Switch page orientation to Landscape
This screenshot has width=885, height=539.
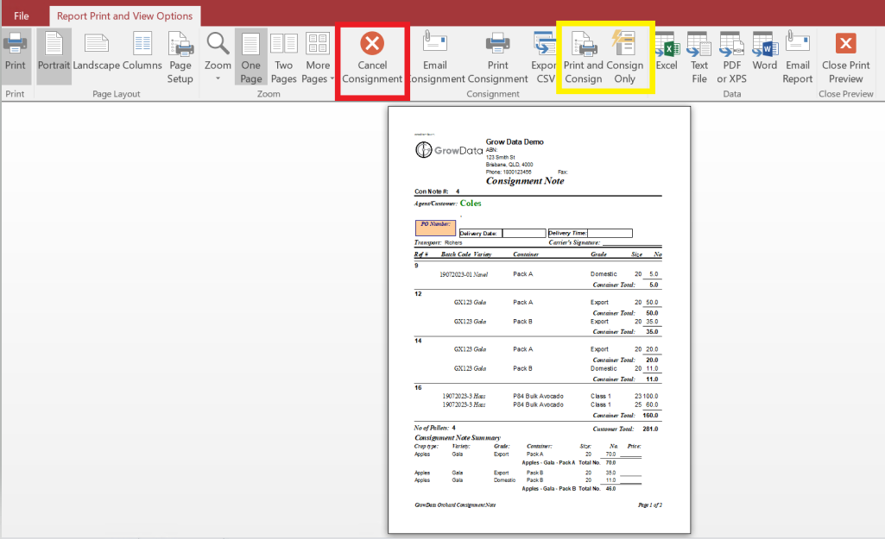[96, 52]
